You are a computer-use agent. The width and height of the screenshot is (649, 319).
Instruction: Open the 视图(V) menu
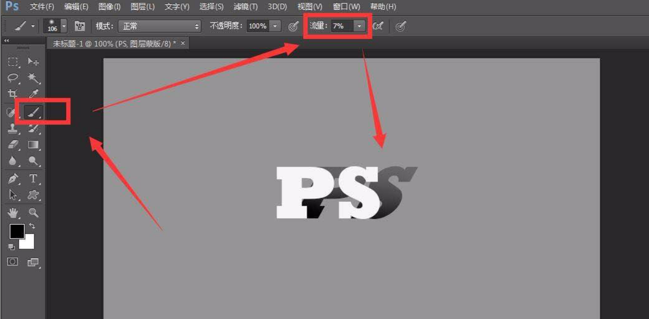pos(310,7)
